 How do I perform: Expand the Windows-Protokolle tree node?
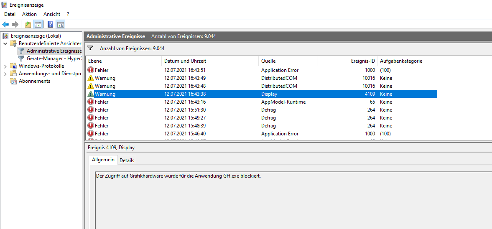click(5, 66)
